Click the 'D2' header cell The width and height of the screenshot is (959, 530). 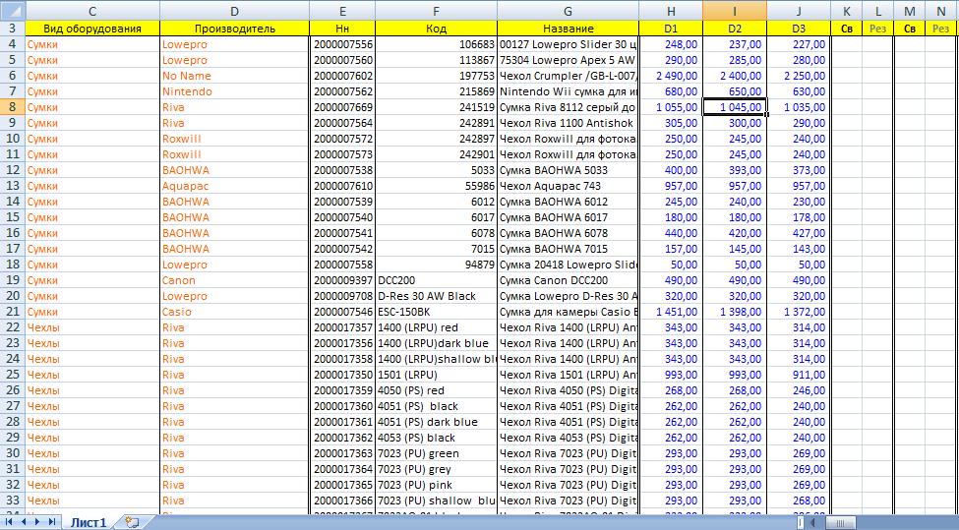tap(735, 29)
